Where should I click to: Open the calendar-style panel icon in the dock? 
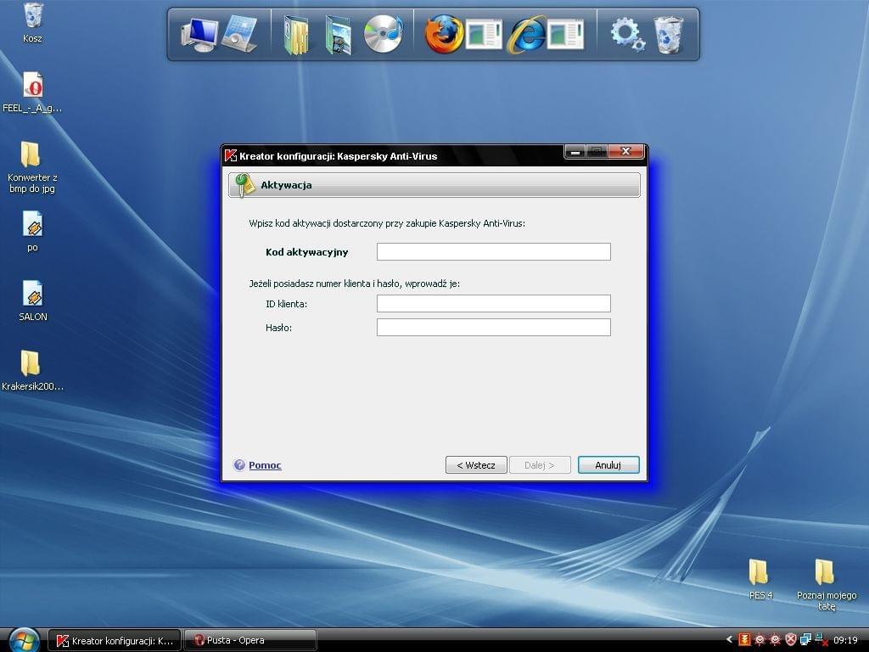(239, 33)
